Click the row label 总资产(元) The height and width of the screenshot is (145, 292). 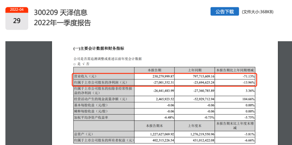(x=84, y=134)
